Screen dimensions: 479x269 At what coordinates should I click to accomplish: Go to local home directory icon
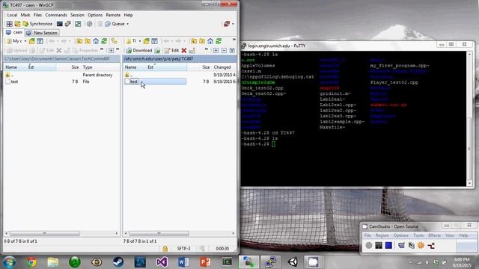point(96,41)
